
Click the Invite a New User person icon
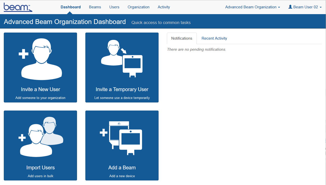42,60
